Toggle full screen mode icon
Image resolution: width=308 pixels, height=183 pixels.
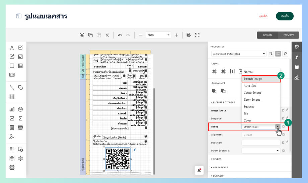197,35
